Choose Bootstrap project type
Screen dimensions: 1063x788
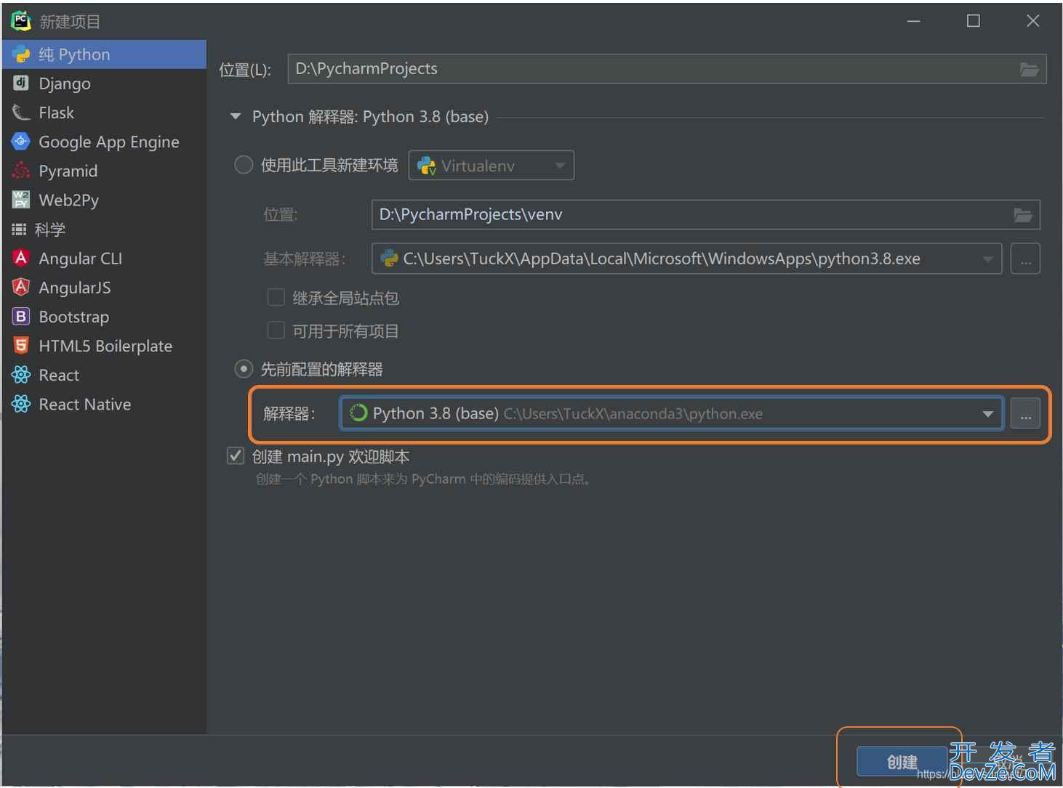click(104, 317)
